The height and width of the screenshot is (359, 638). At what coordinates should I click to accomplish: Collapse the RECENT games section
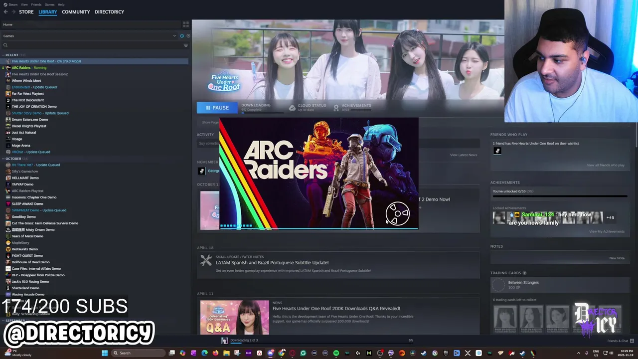[x=3, y=55]
